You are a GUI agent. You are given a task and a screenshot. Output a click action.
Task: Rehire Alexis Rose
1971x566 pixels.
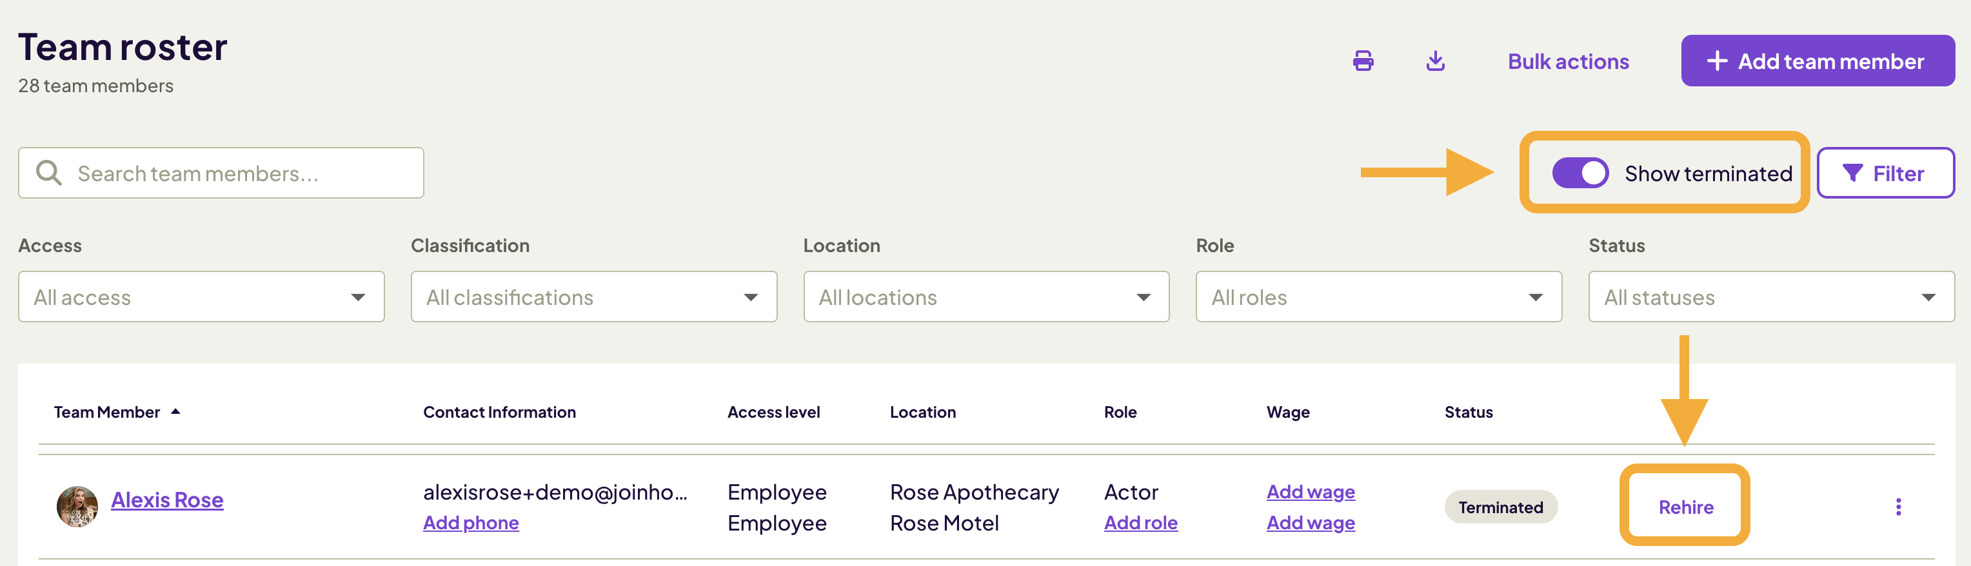[1685, 506]
